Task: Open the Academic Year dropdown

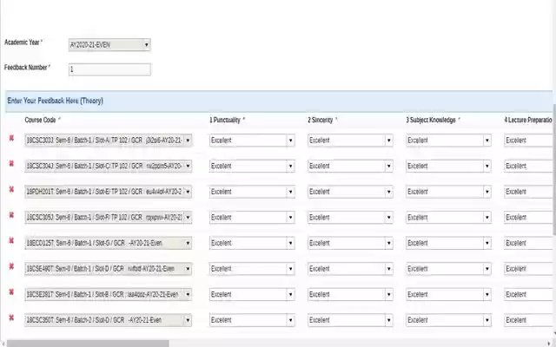Action: click(109, 44)
